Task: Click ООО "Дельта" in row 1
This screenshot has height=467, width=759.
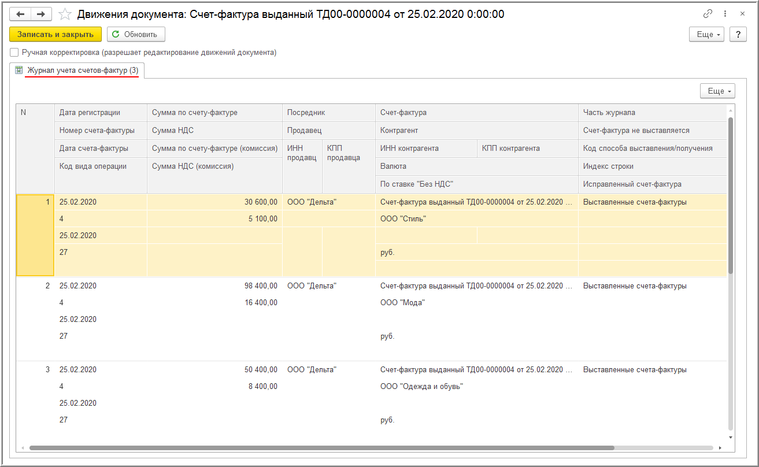Action: click(x=312, y=202)
